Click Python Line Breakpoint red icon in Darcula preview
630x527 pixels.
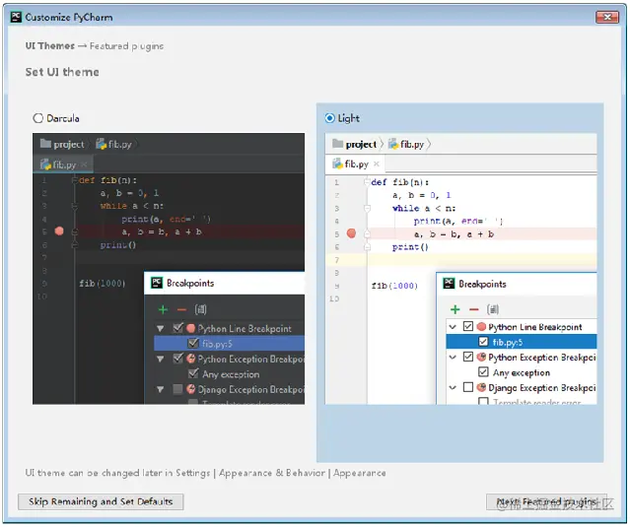191,328
